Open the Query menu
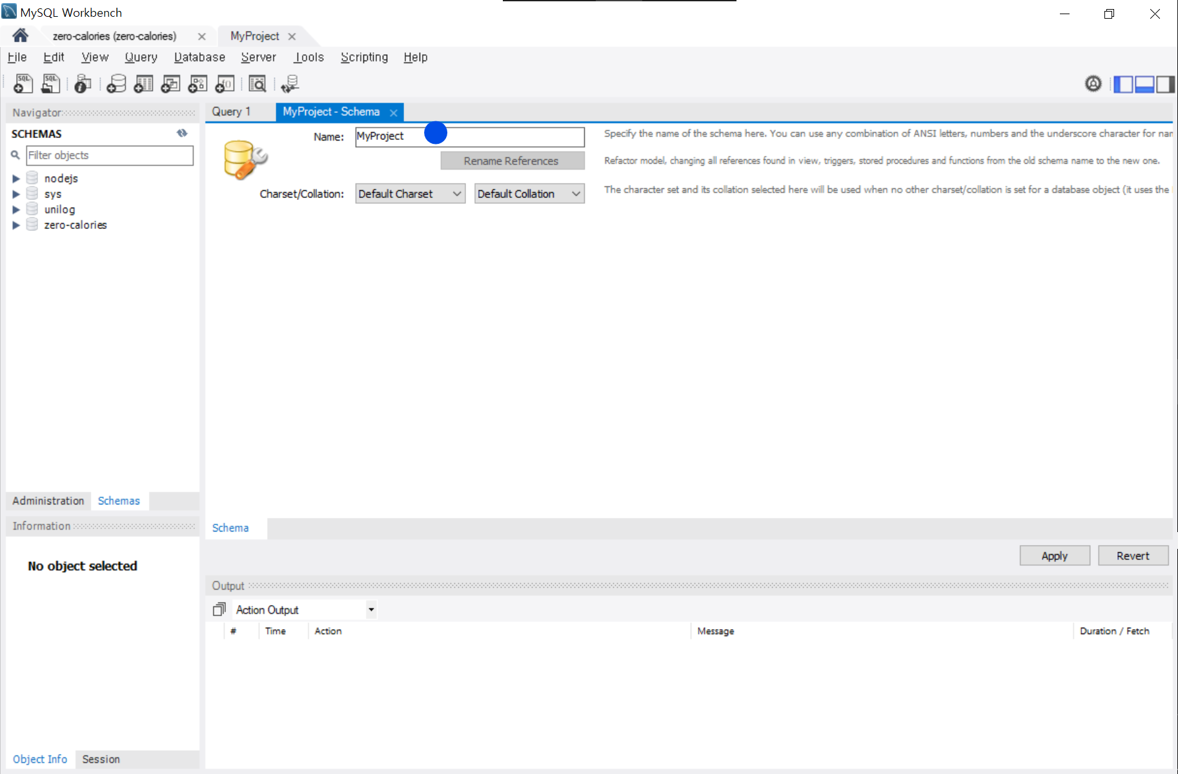Screen dimensions: 1178x774 tap(141, 57)
